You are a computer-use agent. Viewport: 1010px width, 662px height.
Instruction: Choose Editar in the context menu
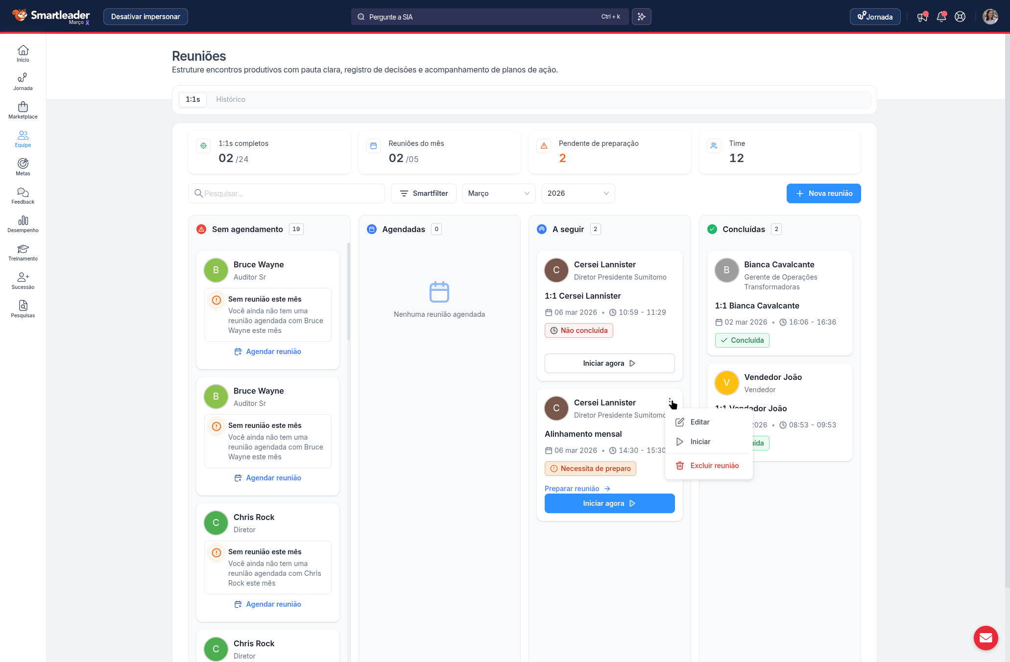(699, 422)
